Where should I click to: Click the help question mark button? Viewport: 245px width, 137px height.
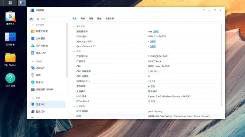pyautogui.click(x=204, y=10)
